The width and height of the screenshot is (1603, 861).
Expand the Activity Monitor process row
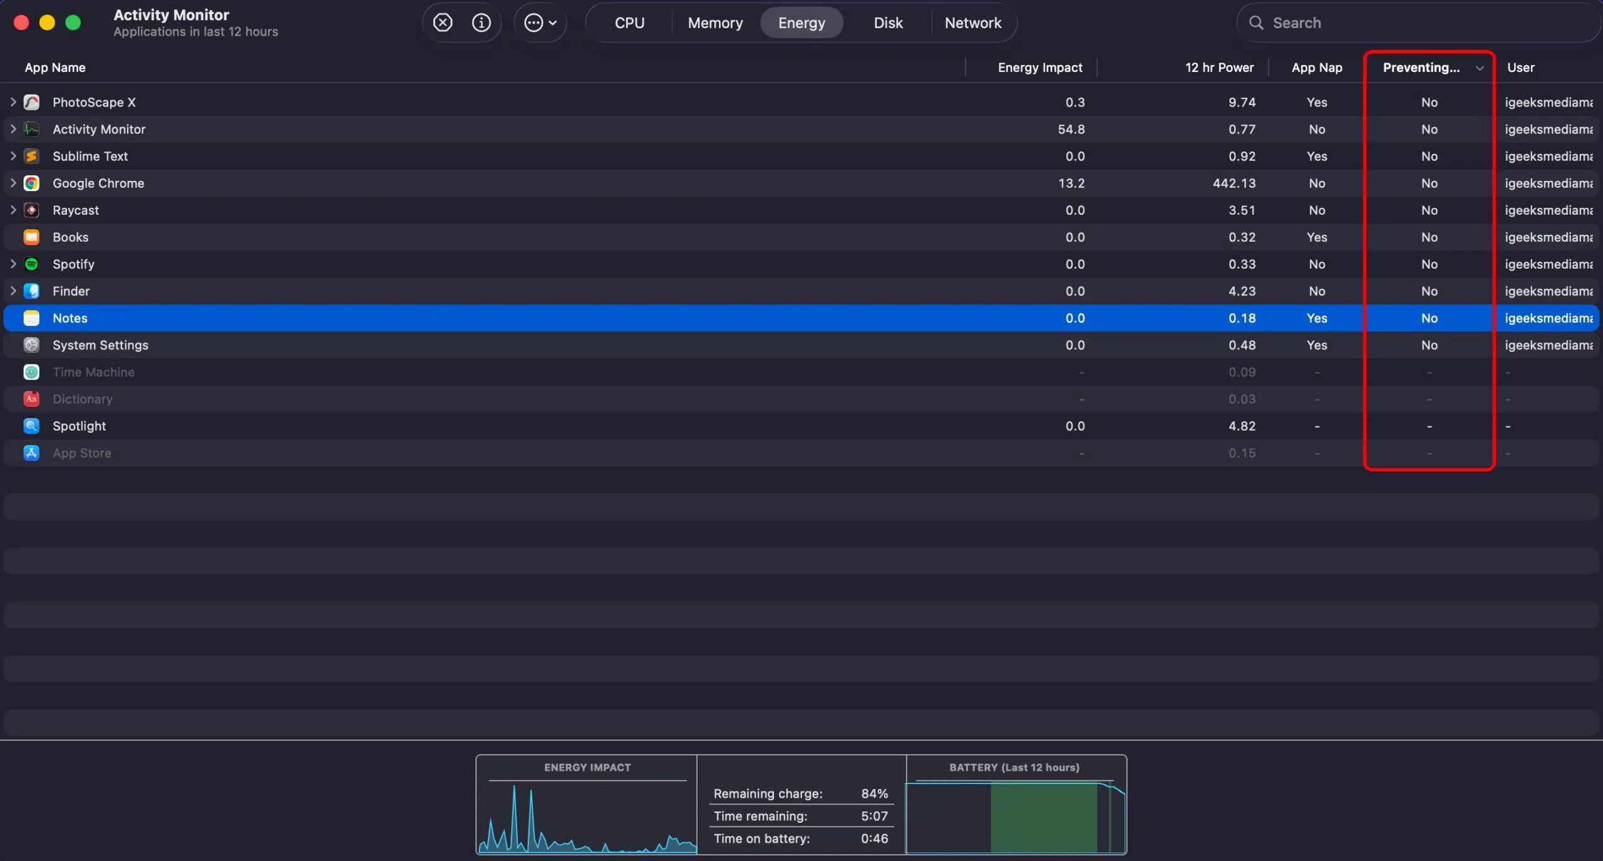(x=13, y=128)
